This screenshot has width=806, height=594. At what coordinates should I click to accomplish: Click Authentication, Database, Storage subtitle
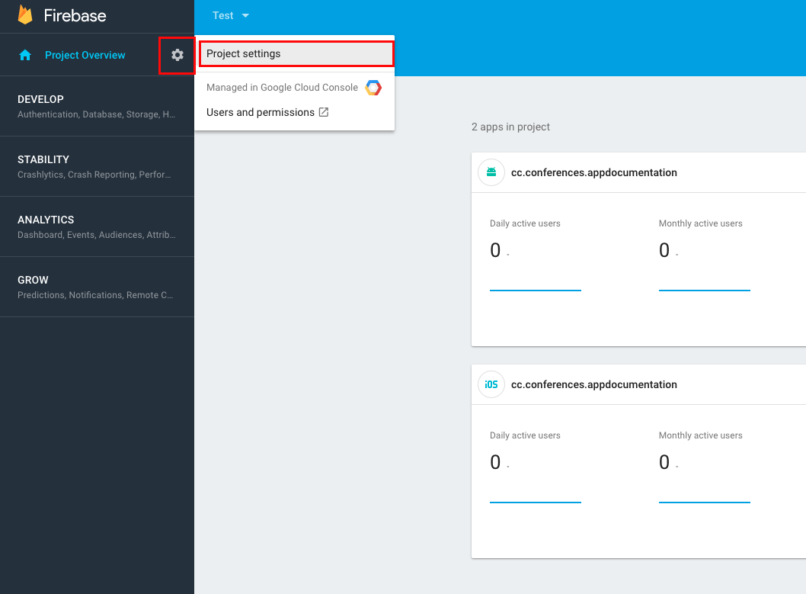[96, 114]
